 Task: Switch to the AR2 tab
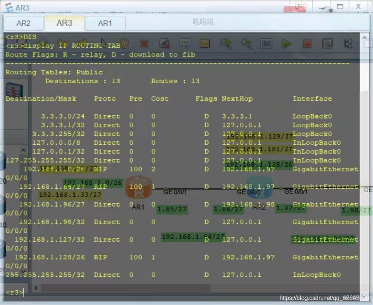[x=23, y=23]
